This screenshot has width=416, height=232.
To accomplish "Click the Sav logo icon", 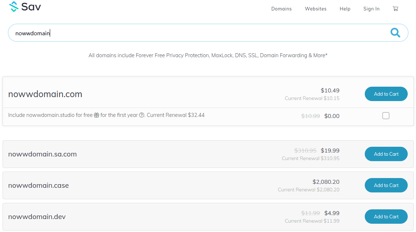I will pyautogui.click(x=14, y=7).
